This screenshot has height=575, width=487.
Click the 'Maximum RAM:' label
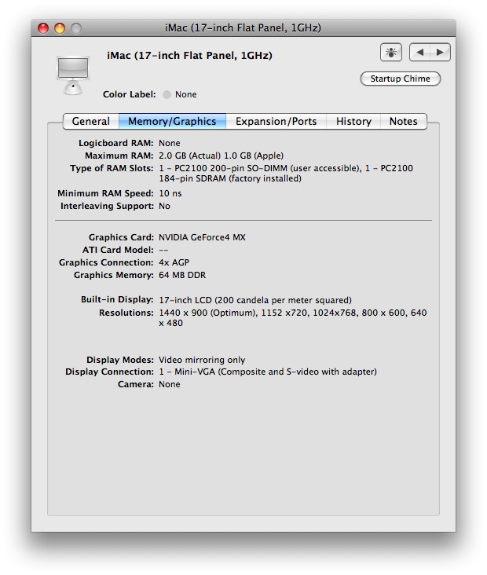pyautogui.click(x=119, y=156)
